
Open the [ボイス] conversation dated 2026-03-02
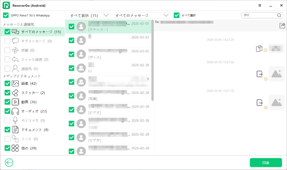click(108, 54)
